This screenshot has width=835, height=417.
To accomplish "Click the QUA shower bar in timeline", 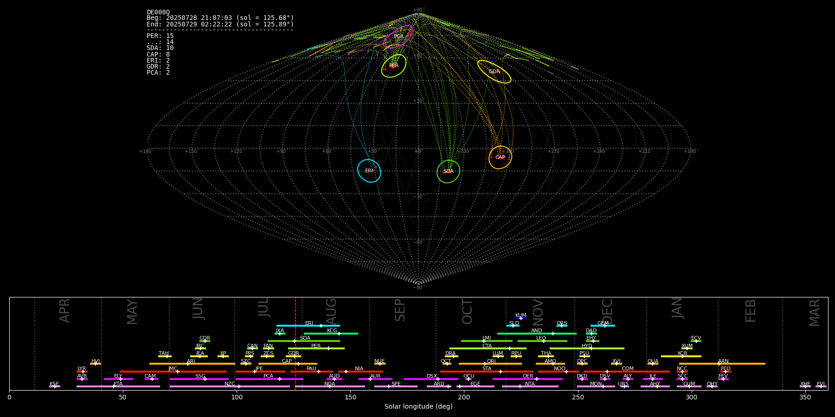I will [653, 364].
